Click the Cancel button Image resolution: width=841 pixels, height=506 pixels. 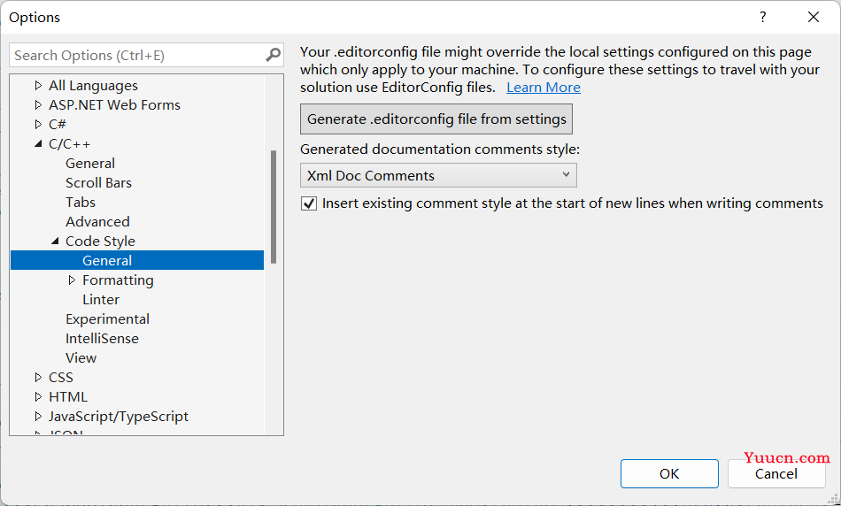776,474
